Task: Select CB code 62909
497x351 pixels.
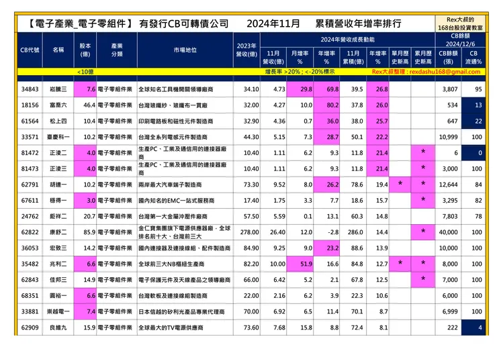Action: pos(30,328)
